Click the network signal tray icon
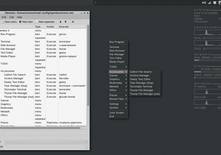221x155 pixels. click(209, 3)
